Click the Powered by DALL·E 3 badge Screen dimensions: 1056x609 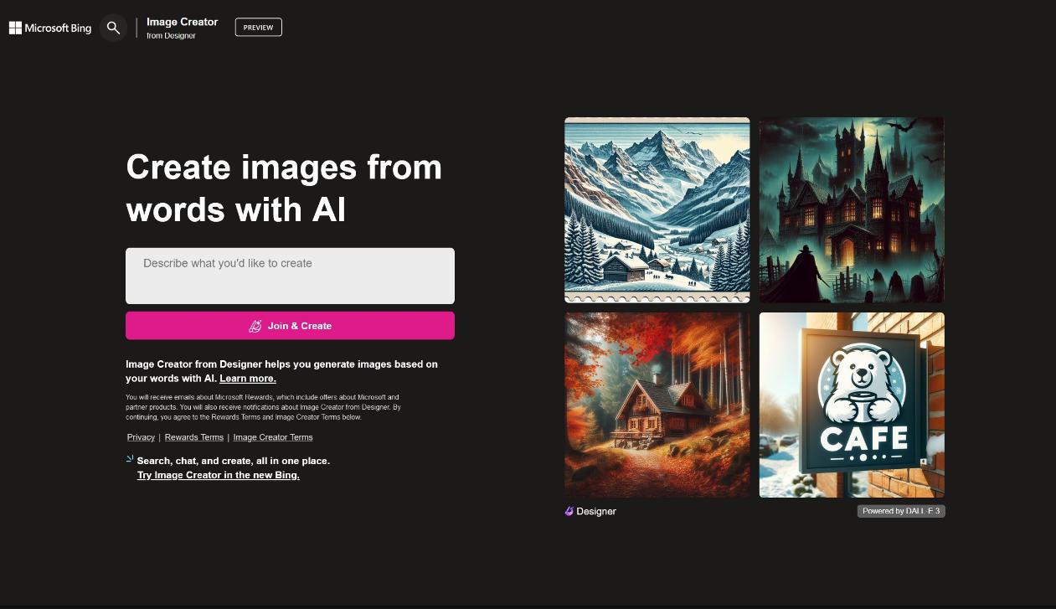(x=901, y=511)
